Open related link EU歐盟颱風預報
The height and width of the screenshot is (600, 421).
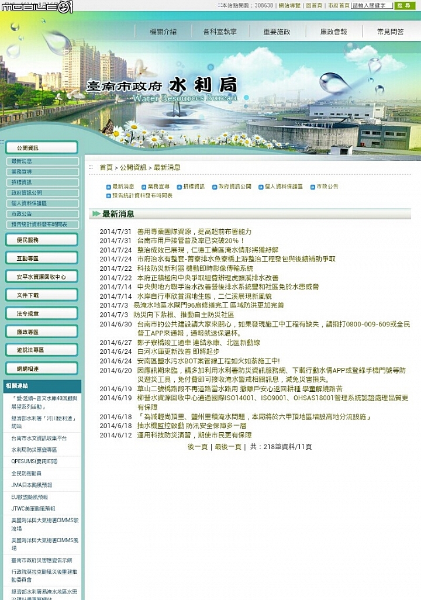[x=29, y=497]
